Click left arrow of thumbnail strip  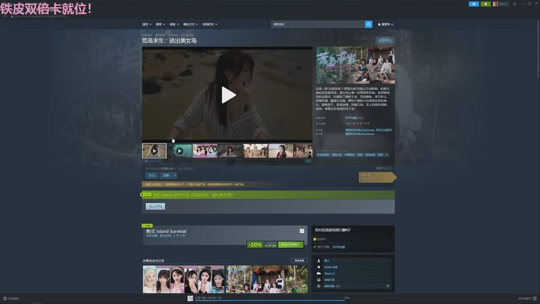pyautogui.click(x=146, y=161)
